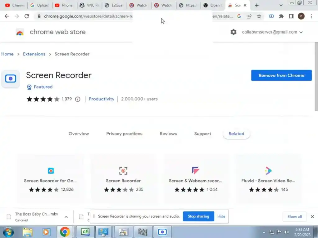
Task: Toggle the Chrome side panel
Action: click(291, 16)
